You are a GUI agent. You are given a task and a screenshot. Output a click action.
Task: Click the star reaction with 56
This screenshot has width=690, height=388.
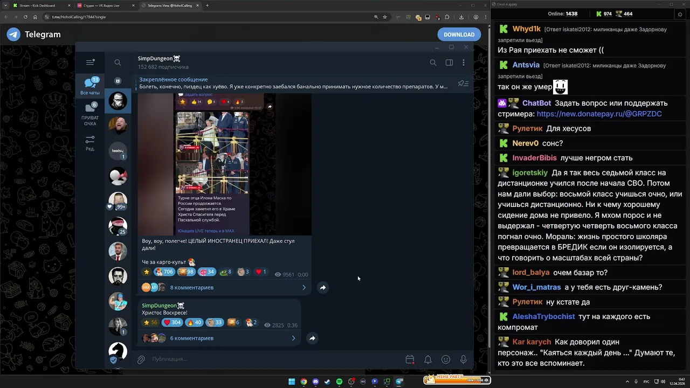tap(150, 323)
